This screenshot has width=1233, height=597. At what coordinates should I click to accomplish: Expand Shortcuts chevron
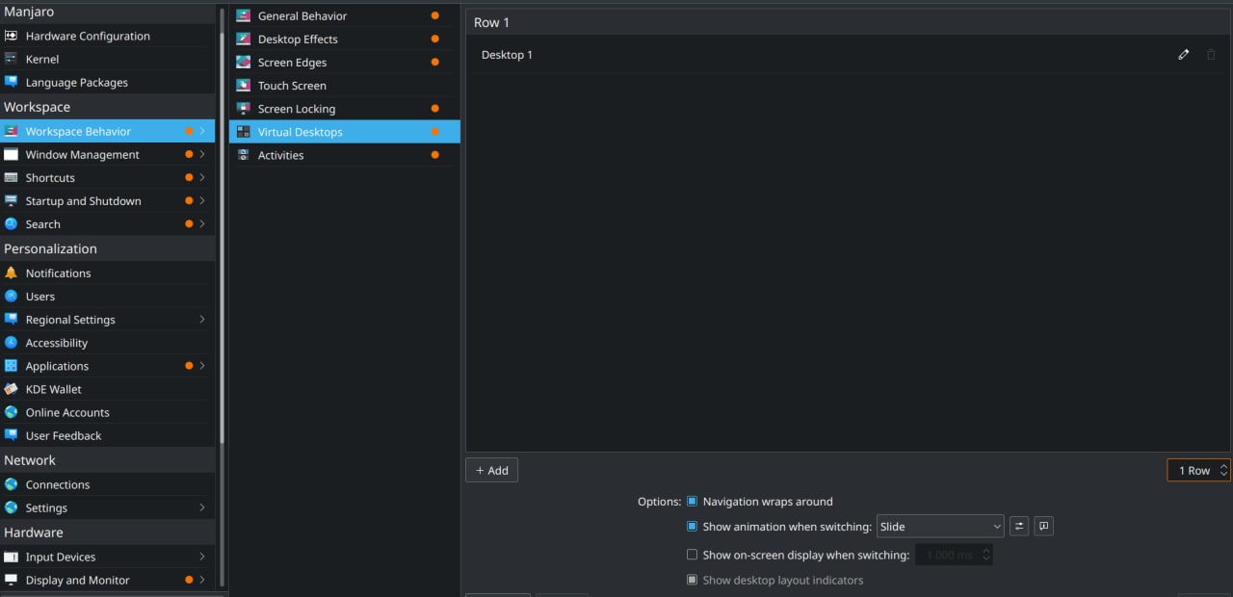[x=202, y=177]
